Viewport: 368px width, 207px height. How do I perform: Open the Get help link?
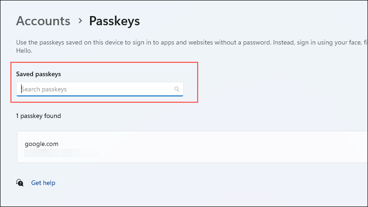[43, 183]
